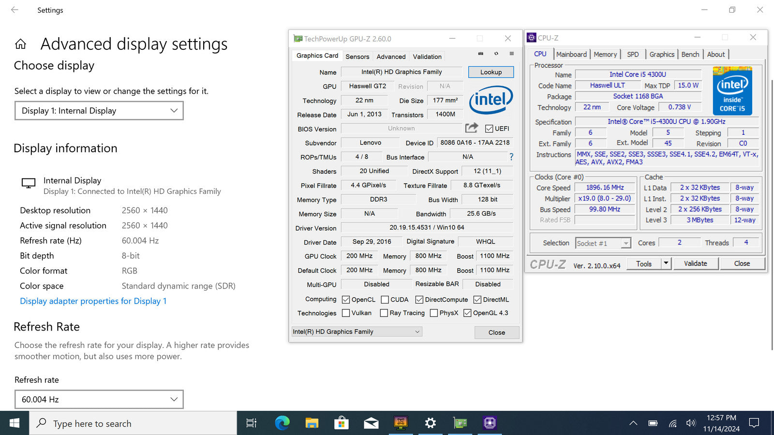Open the CPU-Z taskbar icon
The height and width of the screenshot is (435, 774).
(x=490, y=423)
